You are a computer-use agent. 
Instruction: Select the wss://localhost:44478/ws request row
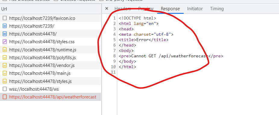(x=50, y=89)
